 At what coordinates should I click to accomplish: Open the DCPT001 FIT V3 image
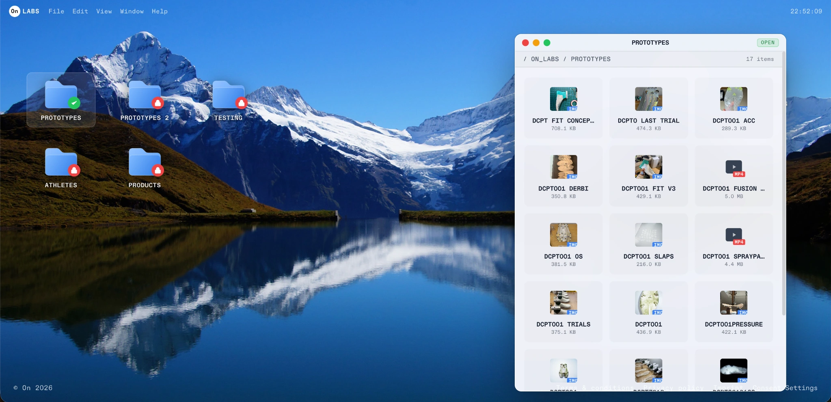[x=648, y=176]
